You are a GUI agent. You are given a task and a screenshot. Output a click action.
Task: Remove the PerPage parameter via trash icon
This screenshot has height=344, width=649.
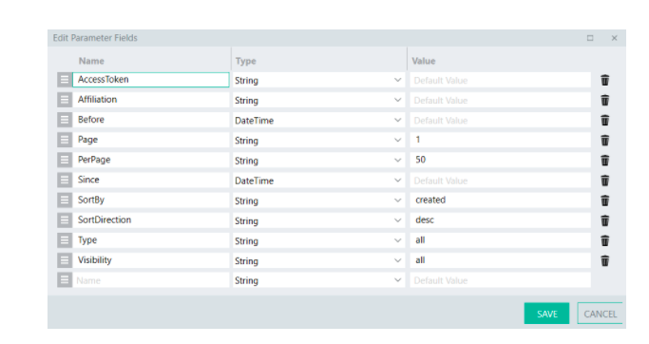coord(604,161)
